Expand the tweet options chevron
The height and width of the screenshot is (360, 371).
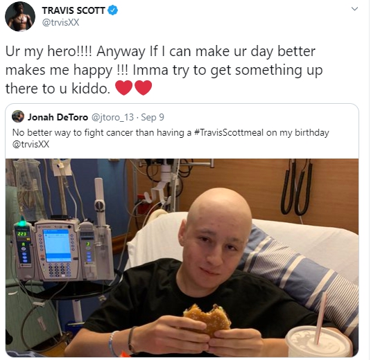point(354,9)
